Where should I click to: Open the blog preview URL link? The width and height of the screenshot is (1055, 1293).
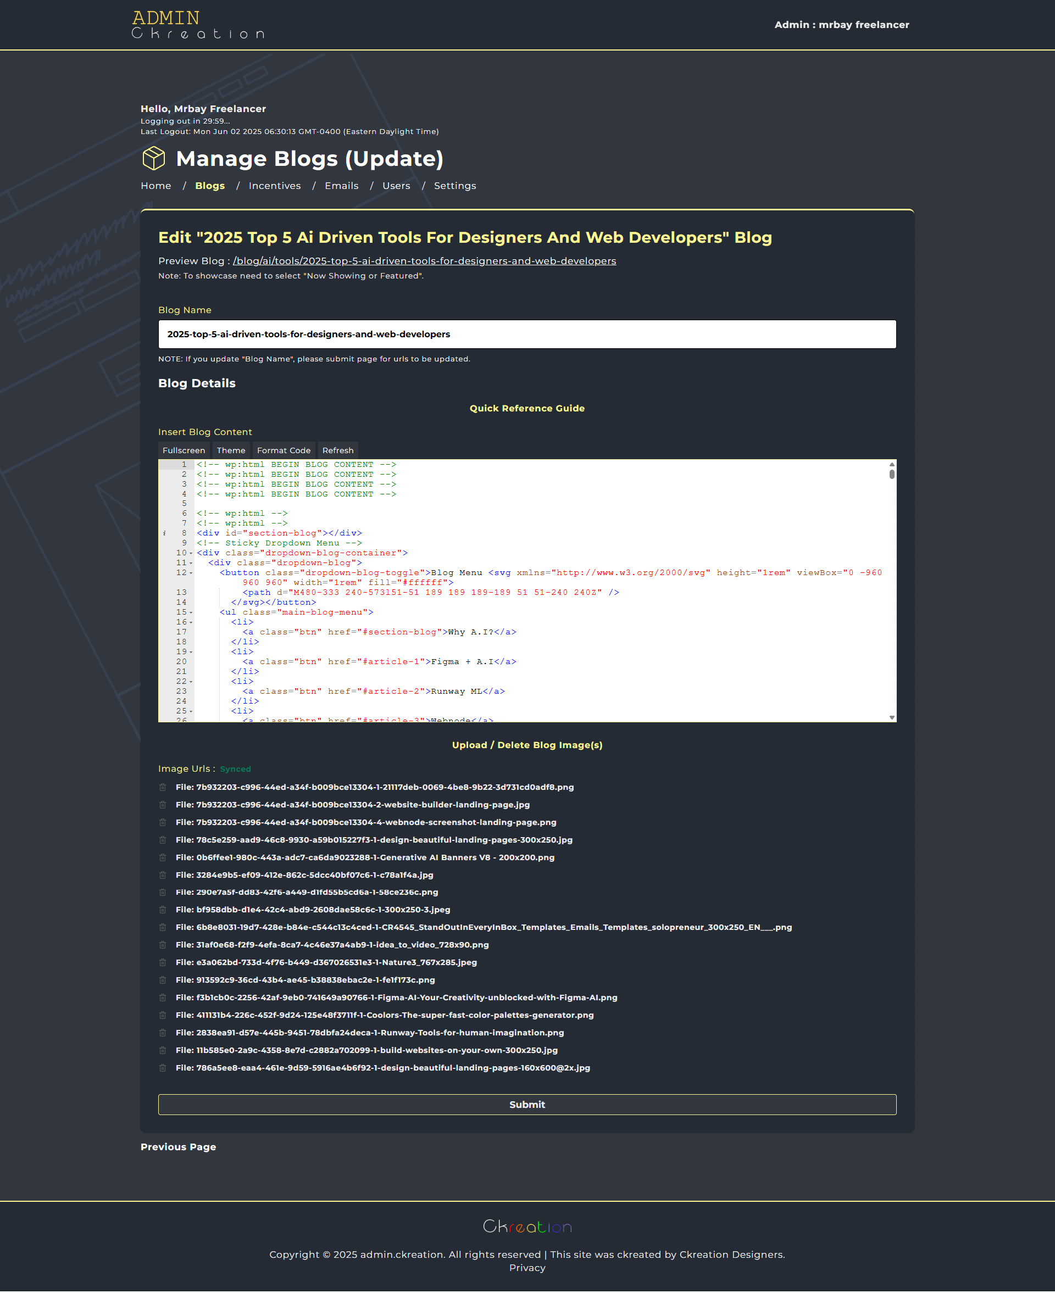point(424,260)
